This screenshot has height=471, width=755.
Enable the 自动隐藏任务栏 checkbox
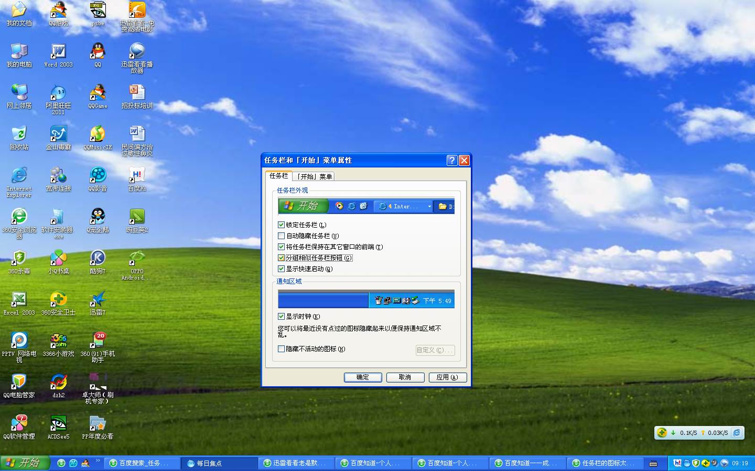pos(281,236)
